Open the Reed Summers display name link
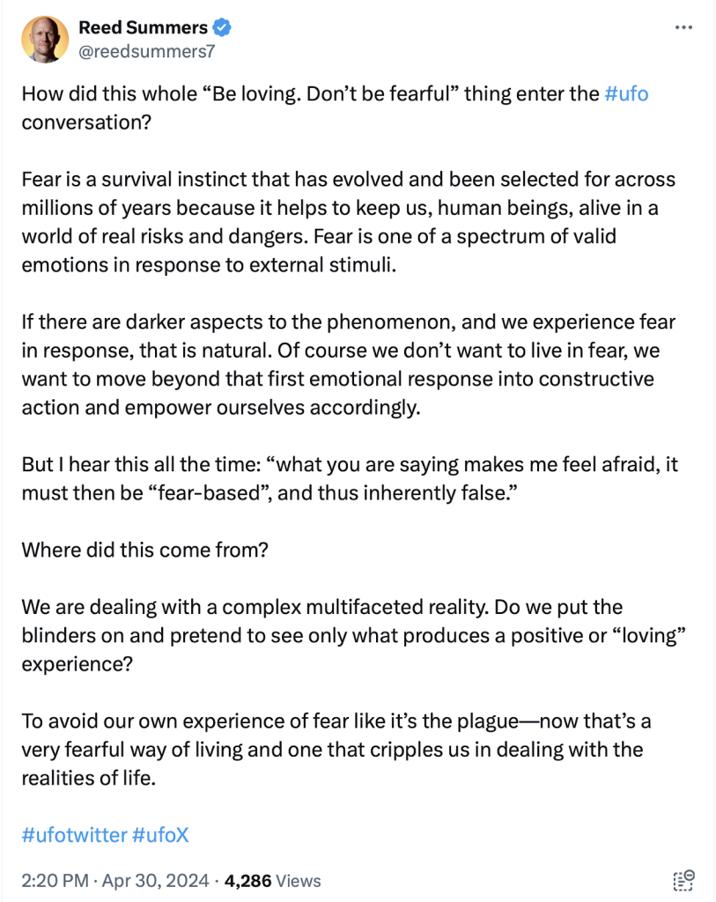The image size is (716, 902). point(143,27)
